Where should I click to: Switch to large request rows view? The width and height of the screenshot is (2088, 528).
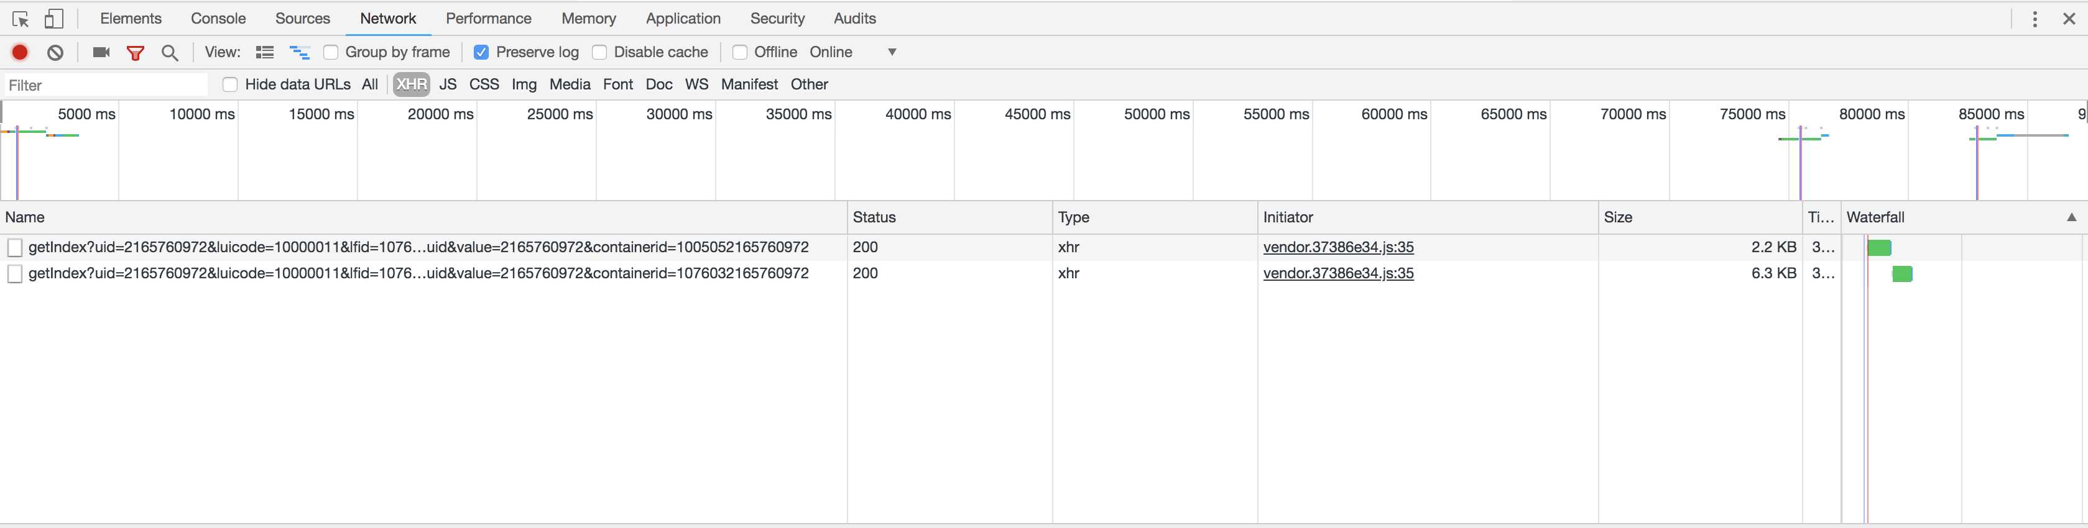click(x=265, y=53)
